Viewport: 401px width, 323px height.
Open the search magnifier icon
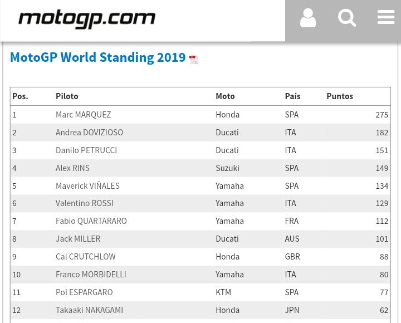click(x=346, y=18)
